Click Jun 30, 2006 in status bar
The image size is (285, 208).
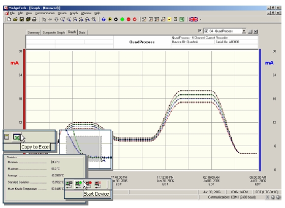pos(212,192)
